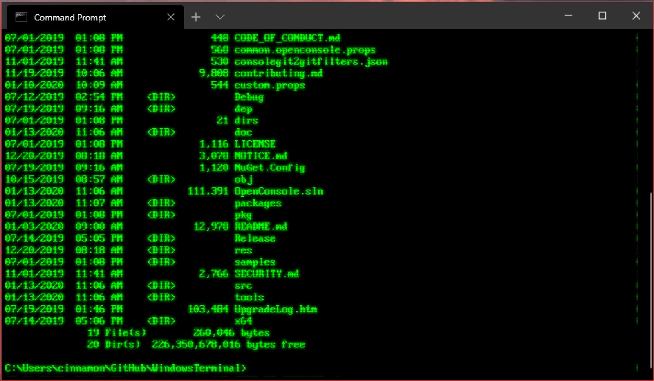Open a new tab with the plus button

(196, 17)
